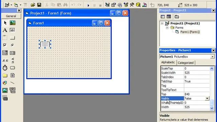Click the Add Form toolbar icon
The image size is (217, 122).
[16, 5]
